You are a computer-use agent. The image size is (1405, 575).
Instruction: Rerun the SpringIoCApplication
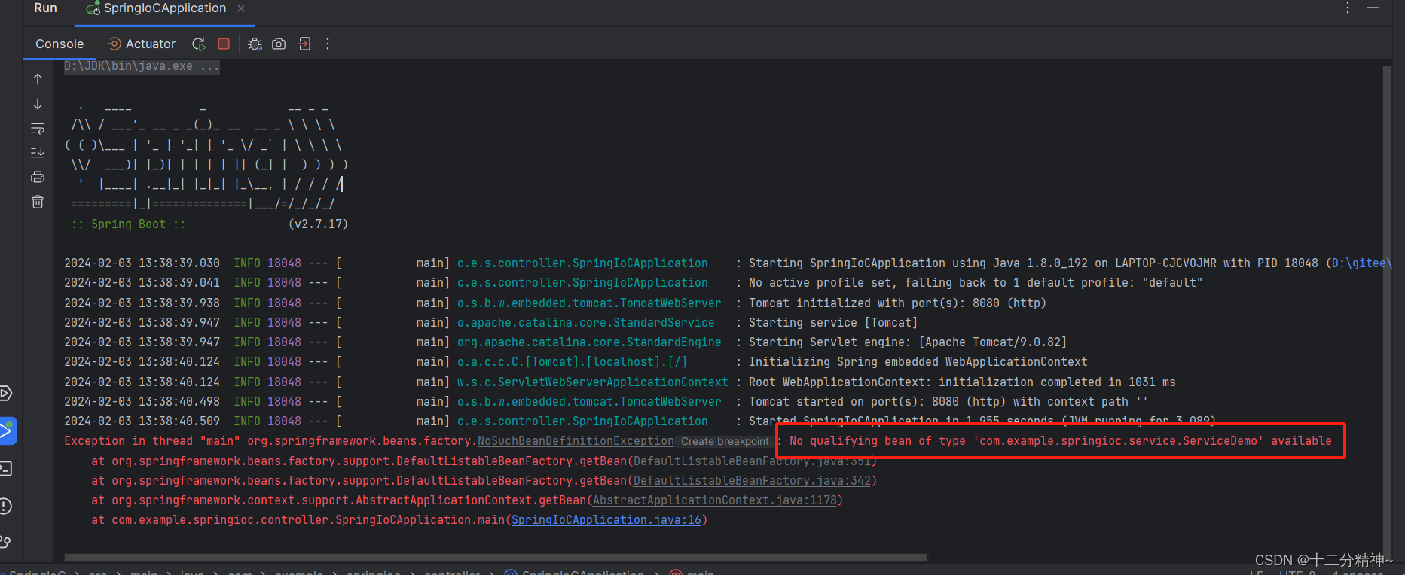(199, 44)
